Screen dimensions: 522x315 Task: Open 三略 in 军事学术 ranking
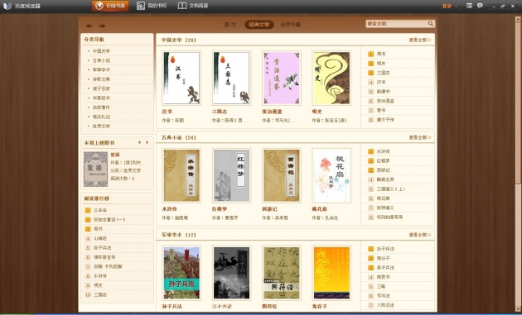(x=381, y=286)
